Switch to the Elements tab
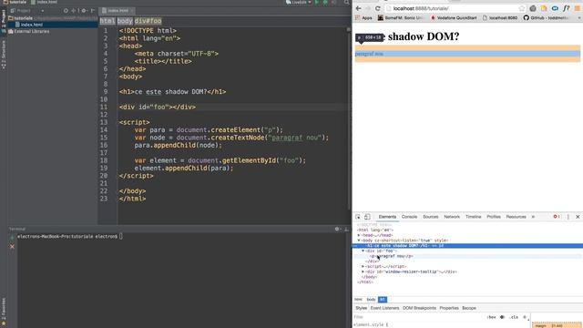Image resolution: width=583 pixels, height=328 pixels. 387,217
